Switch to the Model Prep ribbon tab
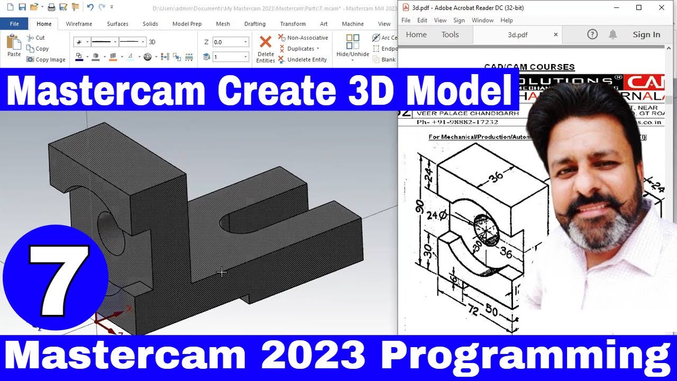 click(x=187, y=24)
